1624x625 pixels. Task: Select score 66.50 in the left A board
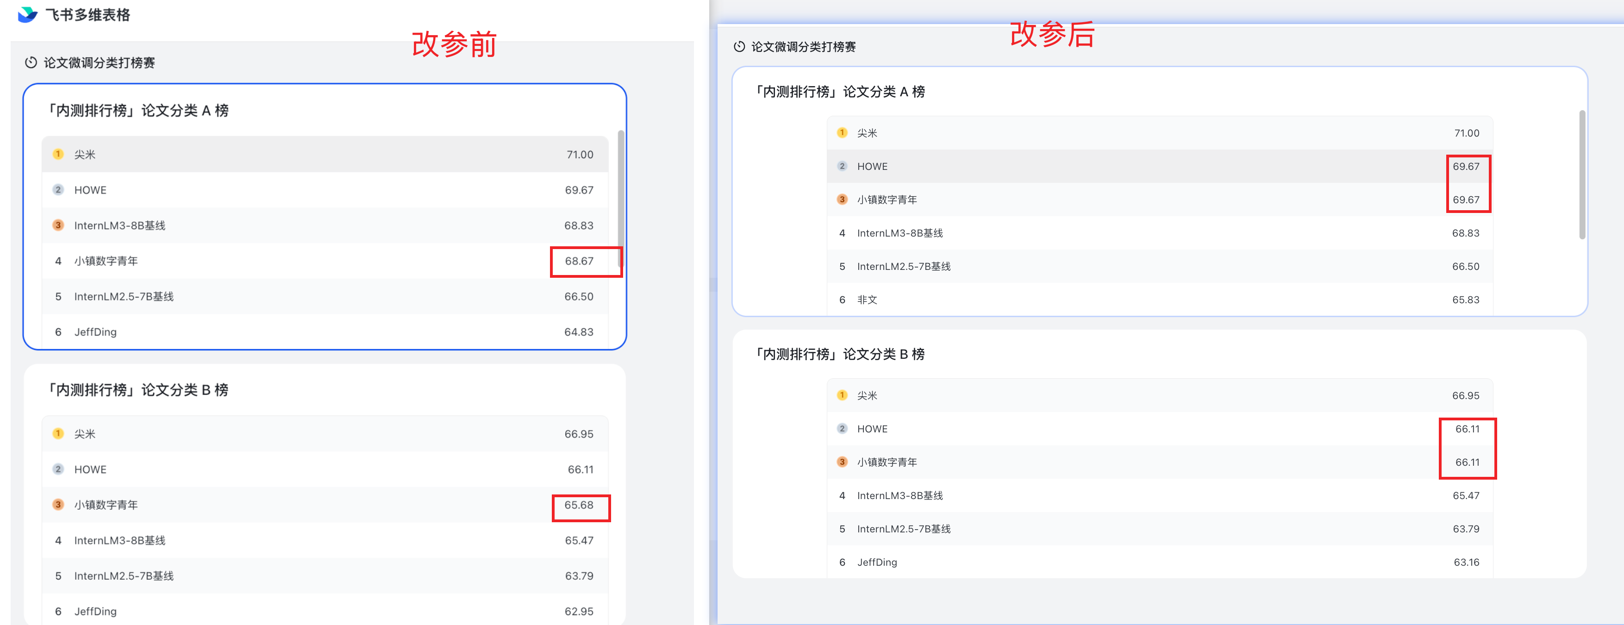click(579, 296)
